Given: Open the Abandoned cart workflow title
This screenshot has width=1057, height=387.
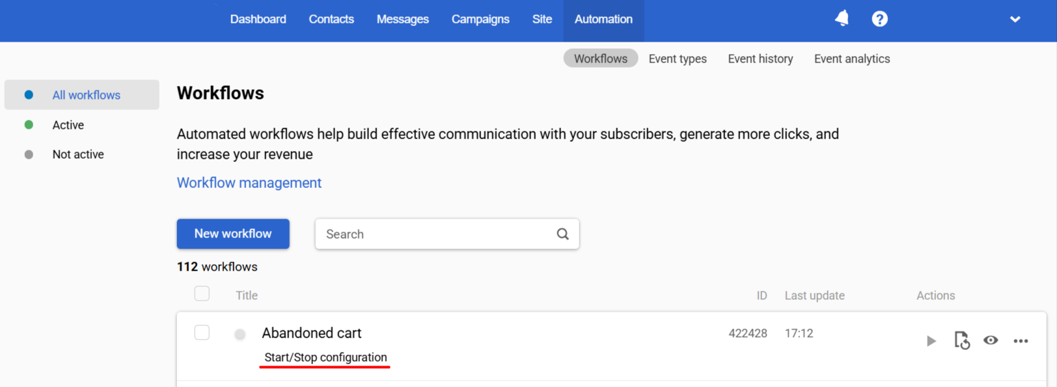Looking at the screenshot, I should [x=311, y=333].
